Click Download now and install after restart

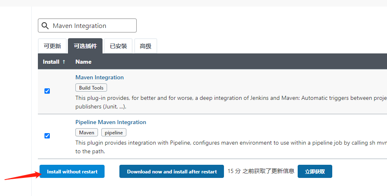tap(172, 171)
